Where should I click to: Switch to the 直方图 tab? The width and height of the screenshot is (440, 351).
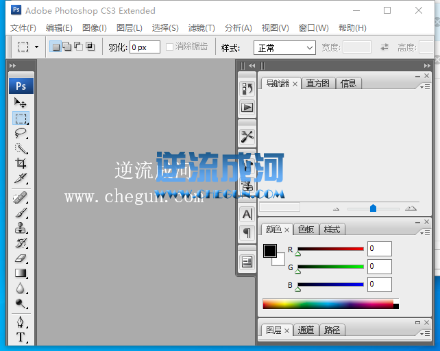click(318, 84)
